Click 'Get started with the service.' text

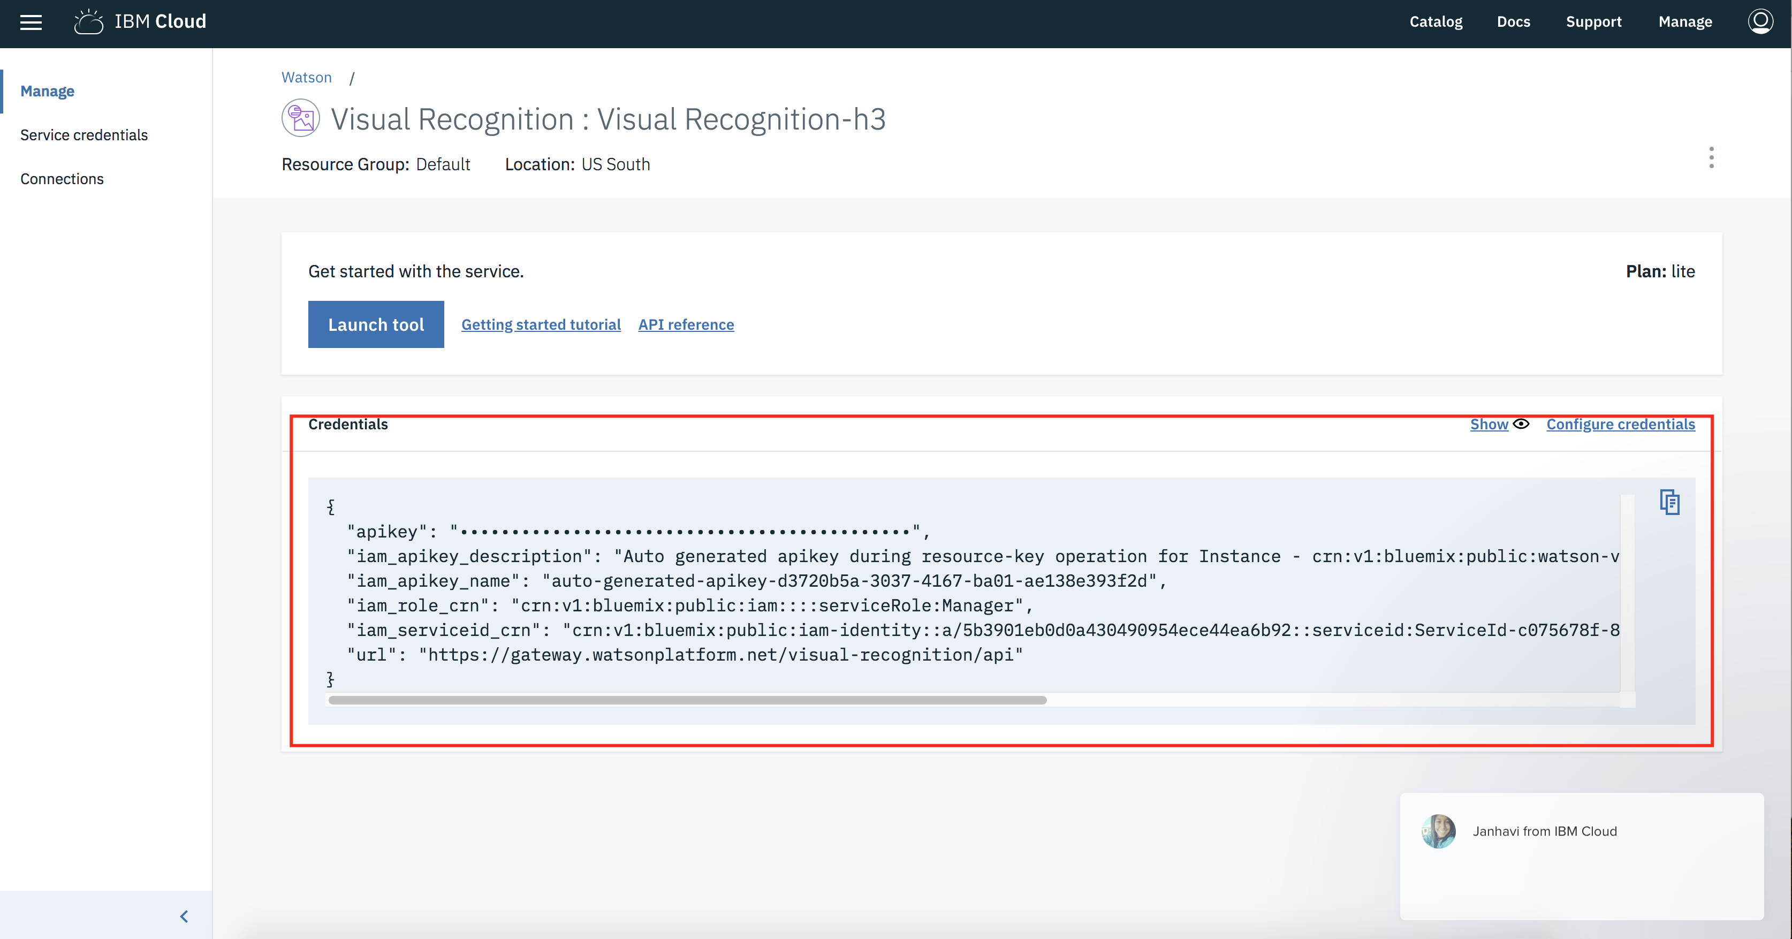click(416, 271)
